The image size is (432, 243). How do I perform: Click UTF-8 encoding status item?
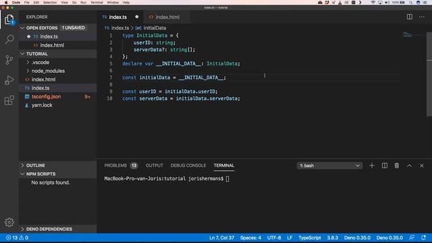[274, 238]
